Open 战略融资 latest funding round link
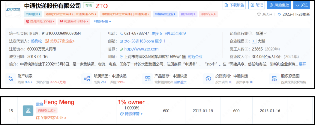Image resolution: width=315 pixels, height=125 pixels. [x=180, y=82]
